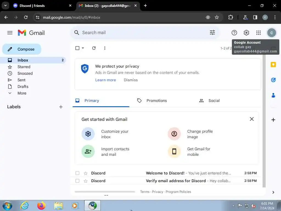Go back in Chrome
The height and width of the screenshot is (211, 281).
[x=6, y=17]
